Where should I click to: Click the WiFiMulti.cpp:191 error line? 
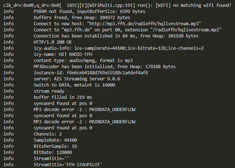117,5
